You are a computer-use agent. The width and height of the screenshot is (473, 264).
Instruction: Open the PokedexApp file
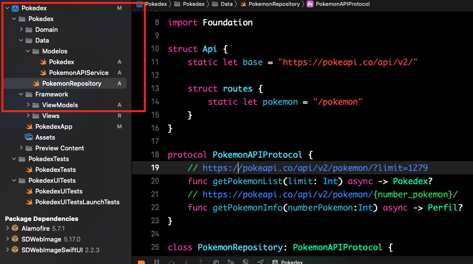53,126
